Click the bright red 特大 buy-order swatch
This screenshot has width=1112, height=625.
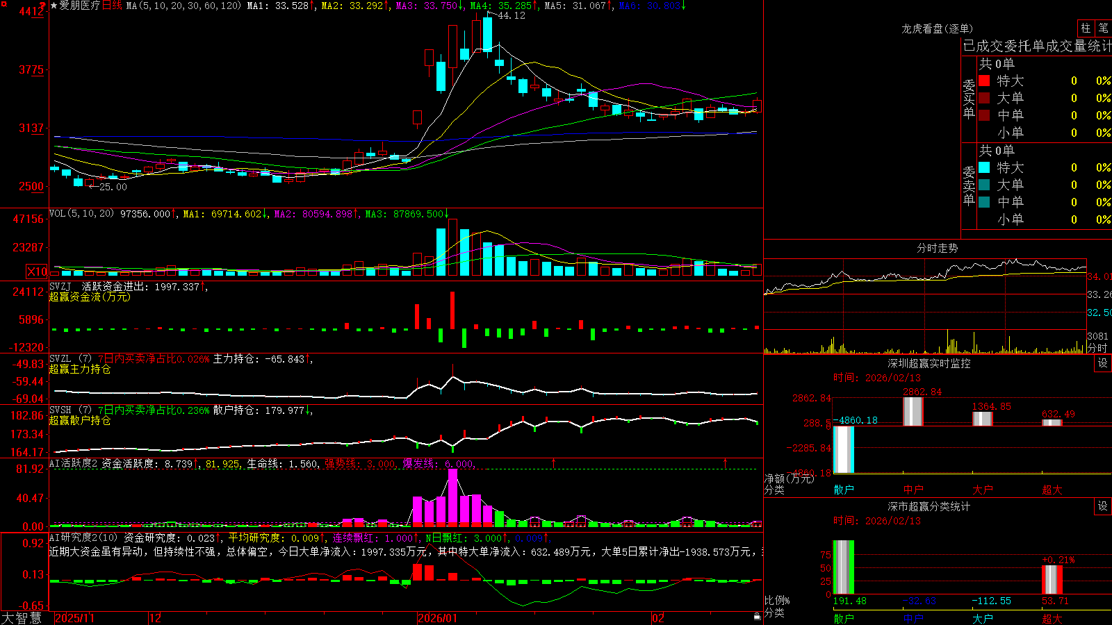point(984,81)
